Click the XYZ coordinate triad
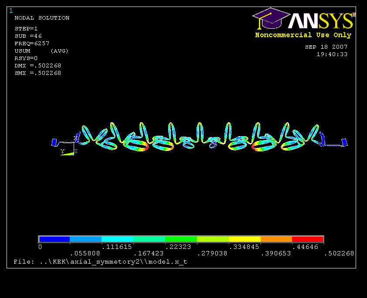Viewport: 367px width, 298px height. [69, 146]
